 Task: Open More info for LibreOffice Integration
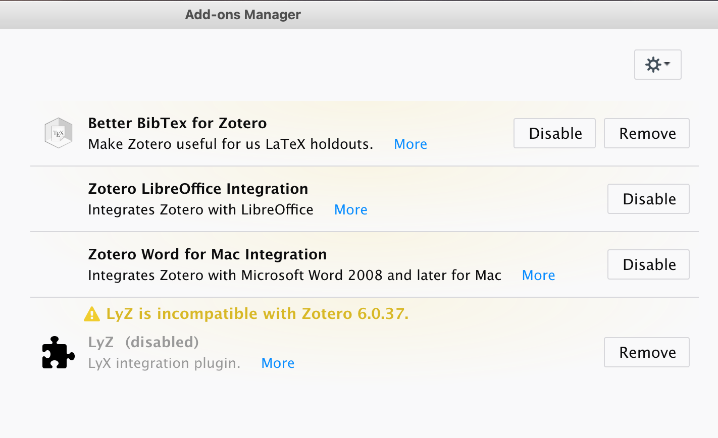tap(351, 210)
